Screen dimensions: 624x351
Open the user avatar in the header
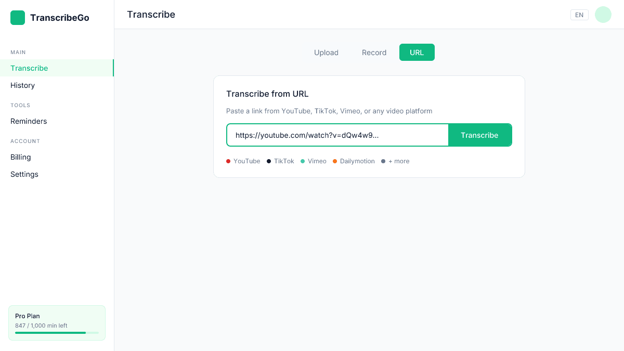pos(603,15)
